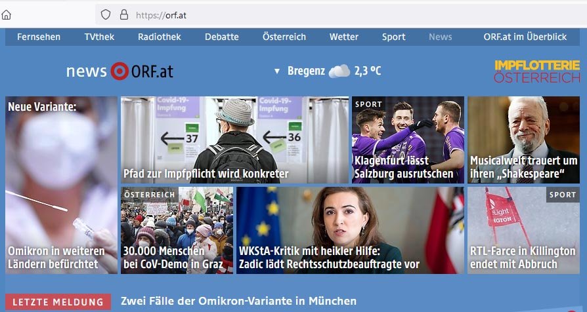Click the Impflotterie Österreich banner
The width and height of the screenshot is (587, 312).
[x=537, y=71]
